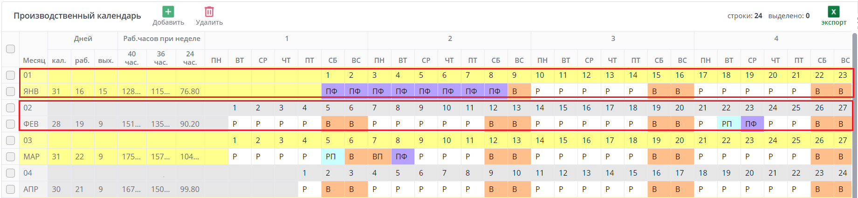Image resolution: width=858 pixels, height=198 pixels.
Task: Click the Добавить button label
Action: 168,22
